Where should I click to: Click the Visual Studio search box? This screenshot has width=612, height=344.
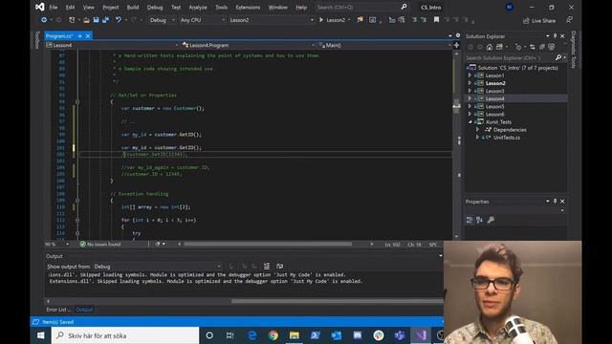(361, 7)
